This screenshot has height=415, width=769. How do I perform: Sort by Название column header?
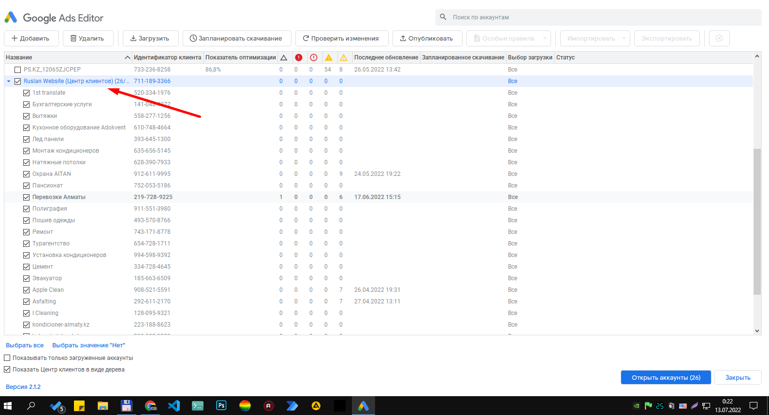68,57
